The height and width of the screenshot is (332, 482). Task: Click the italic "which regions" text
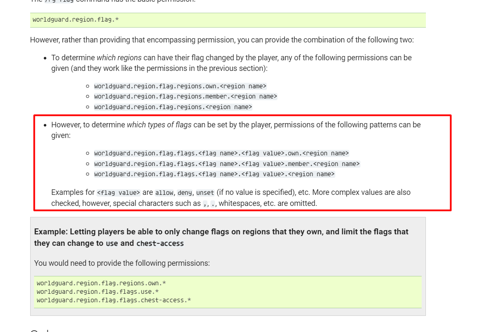tap(119, 58)
